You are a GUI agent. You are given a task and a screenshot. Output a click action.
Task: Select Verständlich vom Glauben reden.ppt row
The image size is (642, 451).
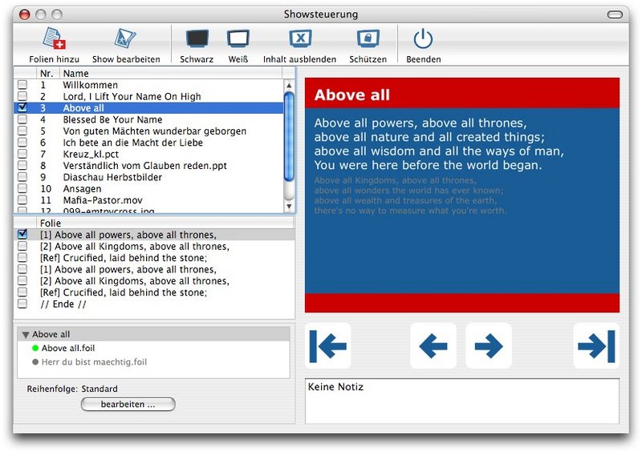[149, 165]
